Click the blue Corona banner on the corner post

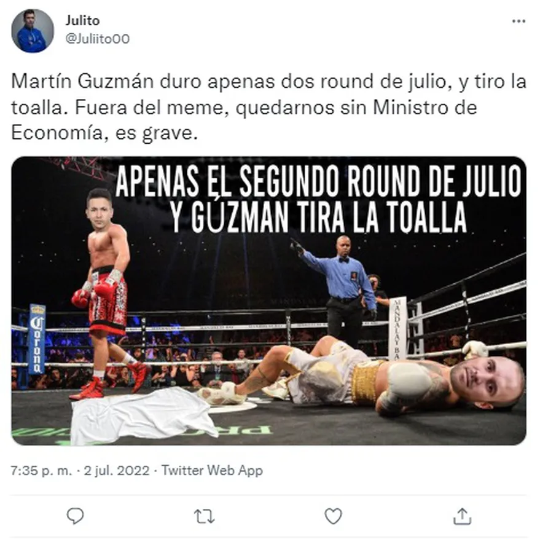37,339
